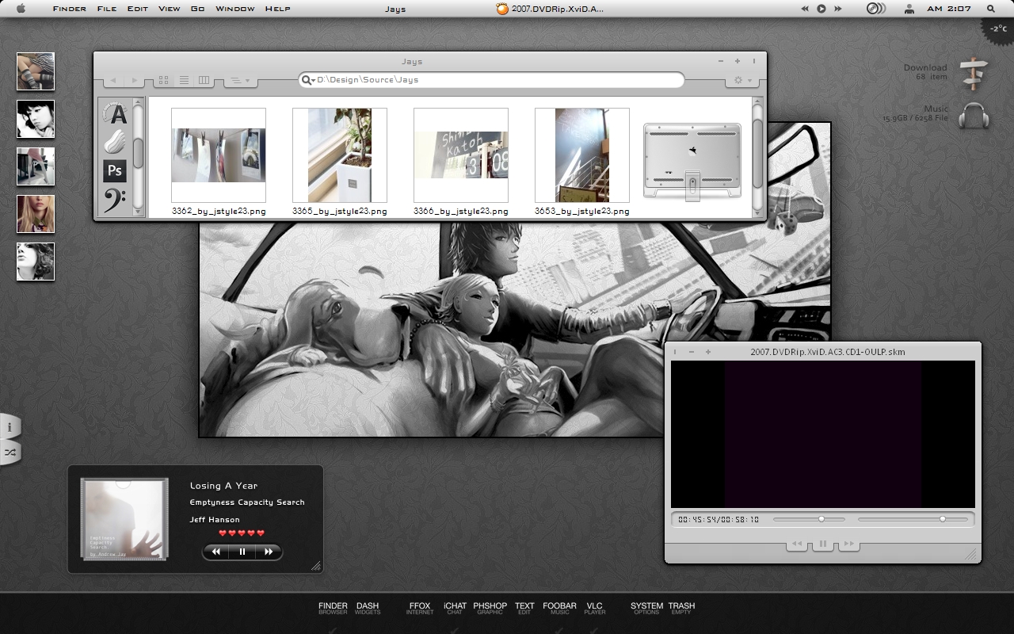Screen dimensions: 1014x634
Task: Click the -2°C weather badge
Action: point(998,28)
